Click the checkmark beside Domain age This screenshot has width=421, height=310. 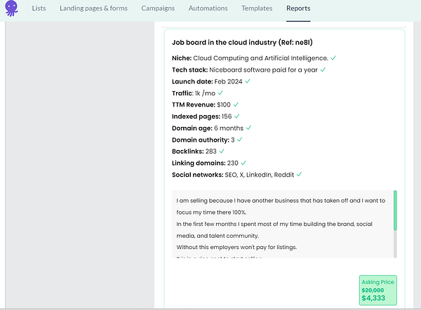[x=248, y=128]
